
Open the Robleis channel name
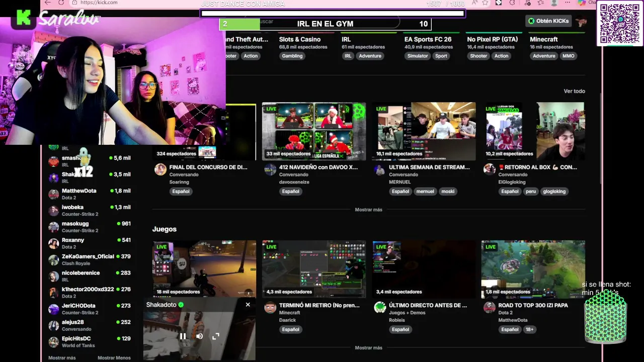click(x=397, y=320)
